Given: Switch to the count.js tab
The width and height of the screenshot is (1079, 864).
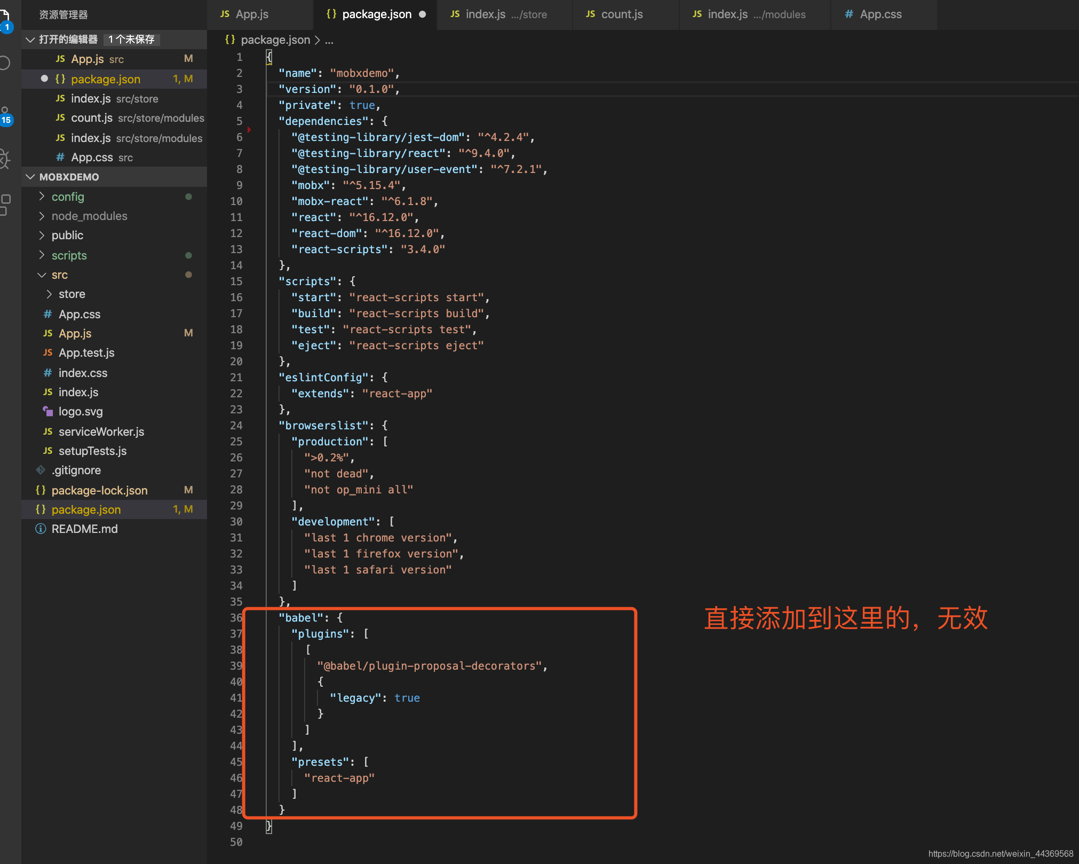Looking at the screenshot, I should [x=625, y=14].
